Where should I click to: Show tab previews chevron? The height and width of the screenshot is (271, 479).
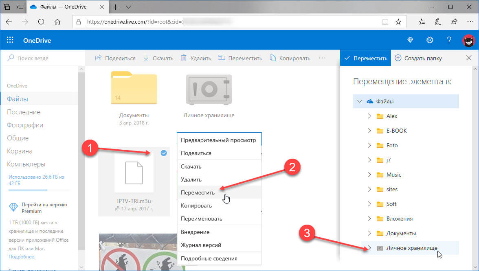129,7
